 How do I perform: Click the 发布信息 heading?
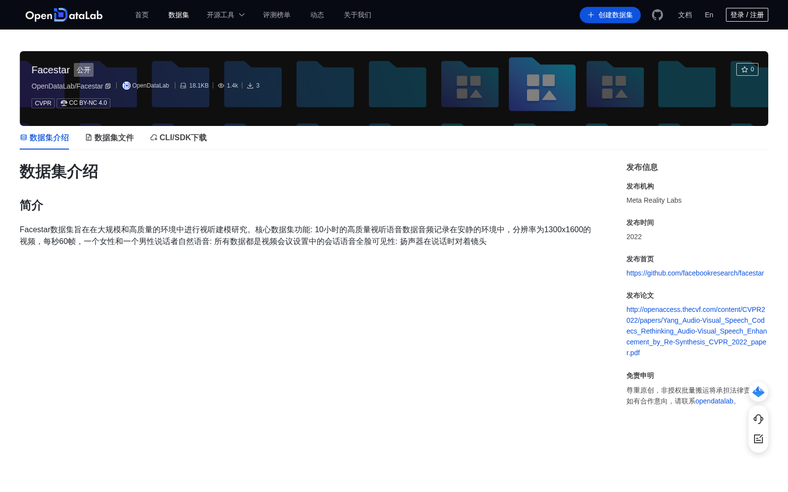[x=642, y=167]
